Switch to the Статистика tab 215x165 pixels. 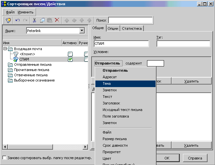coord(132,28)
